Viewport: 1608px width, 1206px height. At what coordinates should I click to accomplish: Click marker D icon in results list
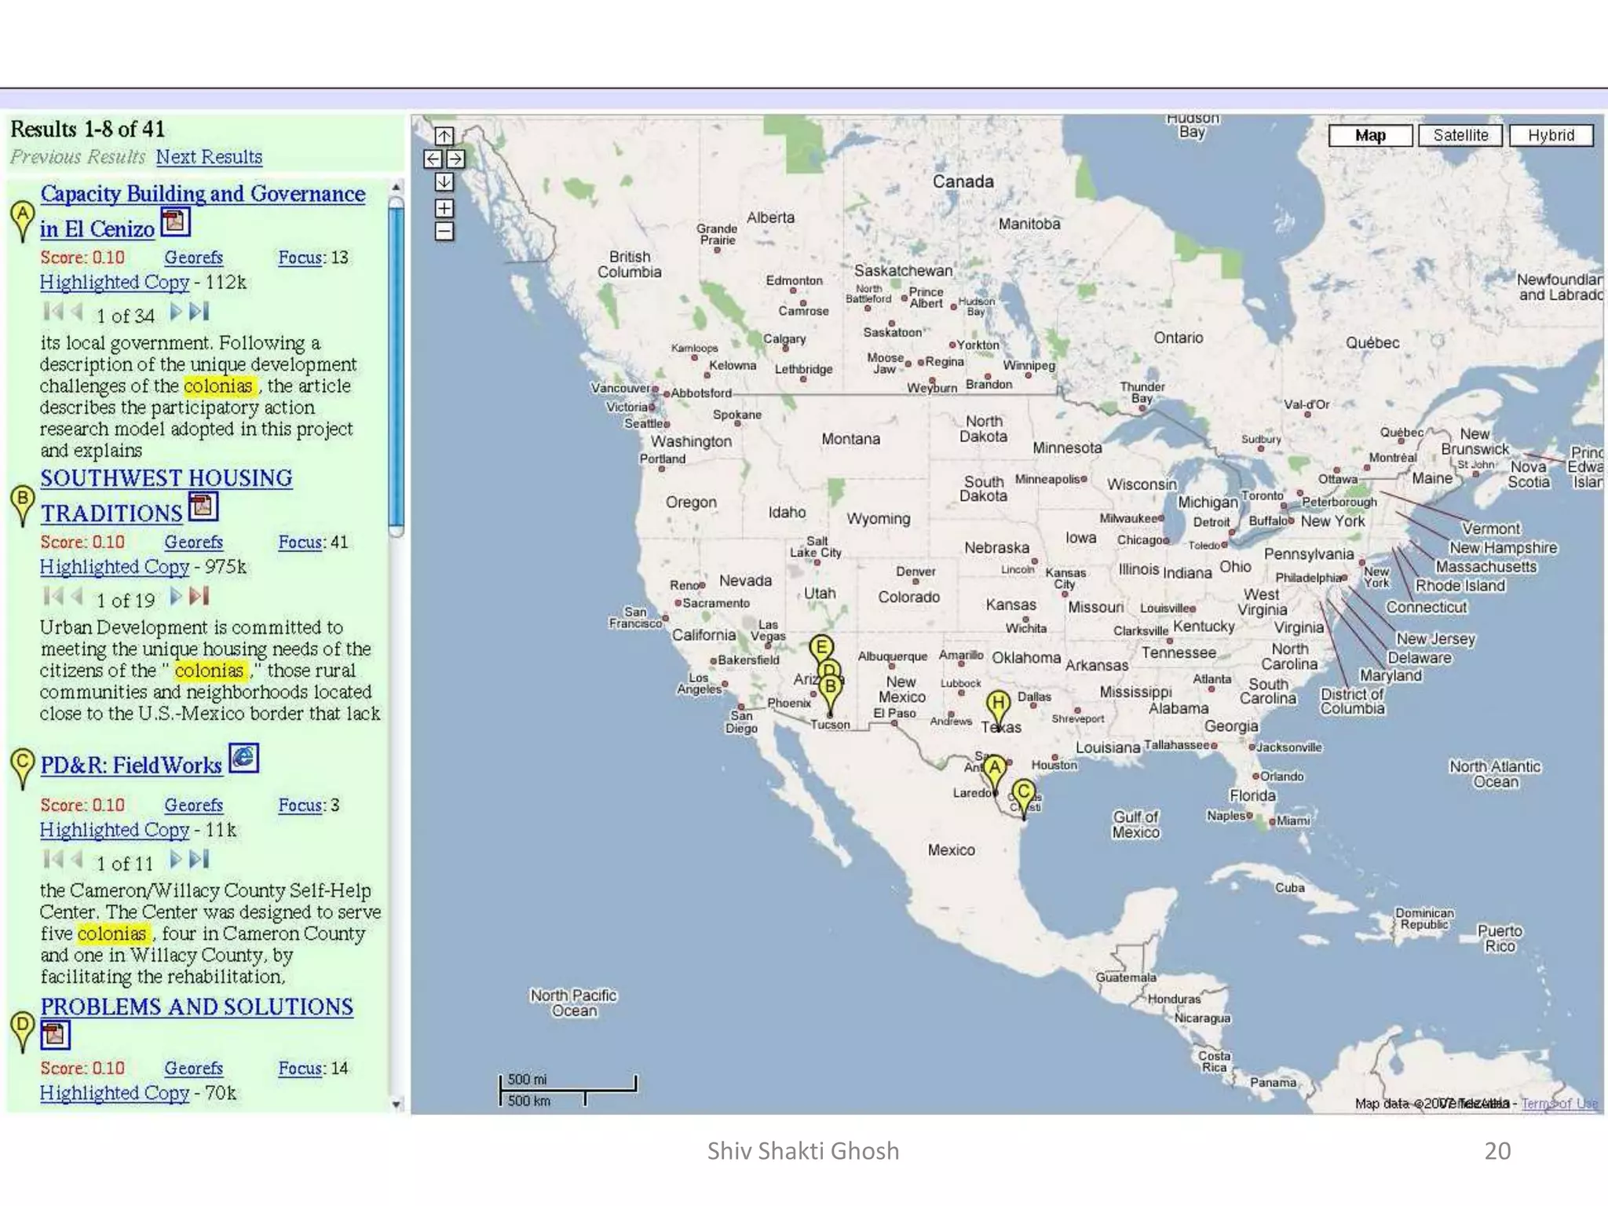22,1031
